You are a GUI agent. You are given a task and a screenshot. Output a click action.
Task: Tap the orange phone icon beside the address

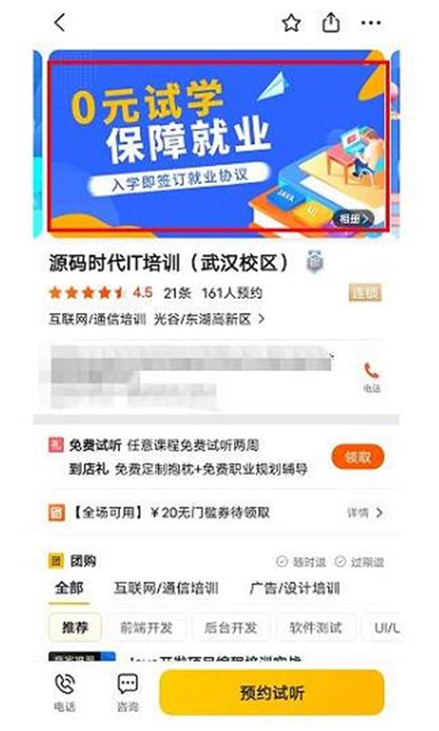point(372,371)
